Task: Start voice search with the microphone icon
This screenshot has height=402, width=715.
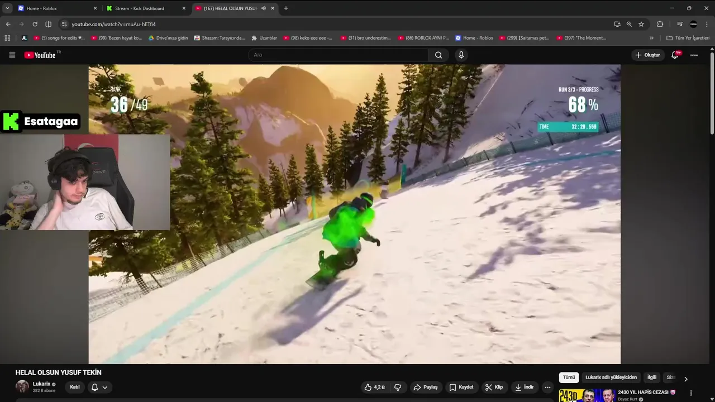Action: coord(461,55)
